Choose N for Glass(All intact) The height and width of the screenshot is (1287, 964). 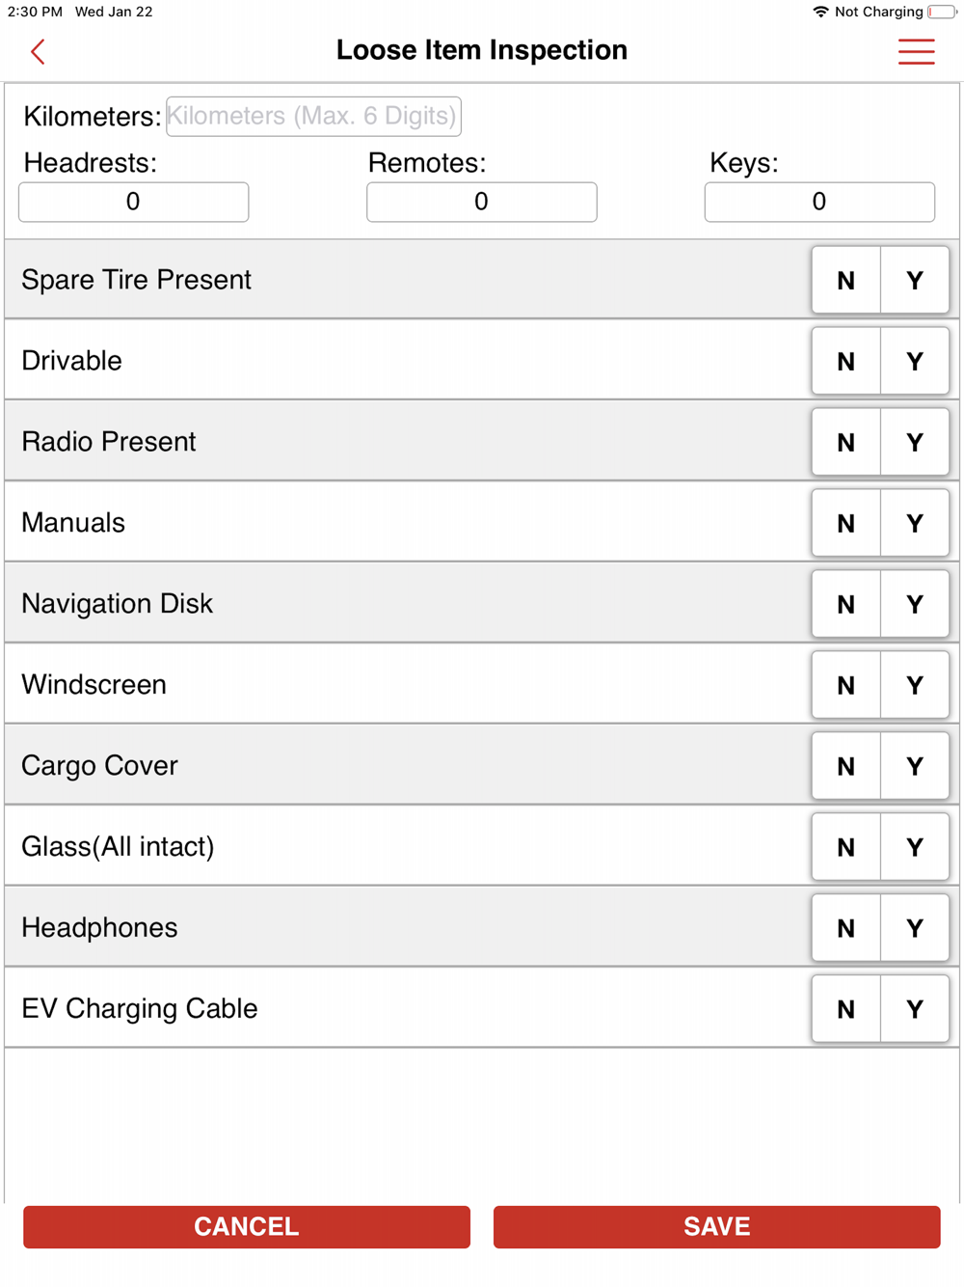click(x=845, y=848)
